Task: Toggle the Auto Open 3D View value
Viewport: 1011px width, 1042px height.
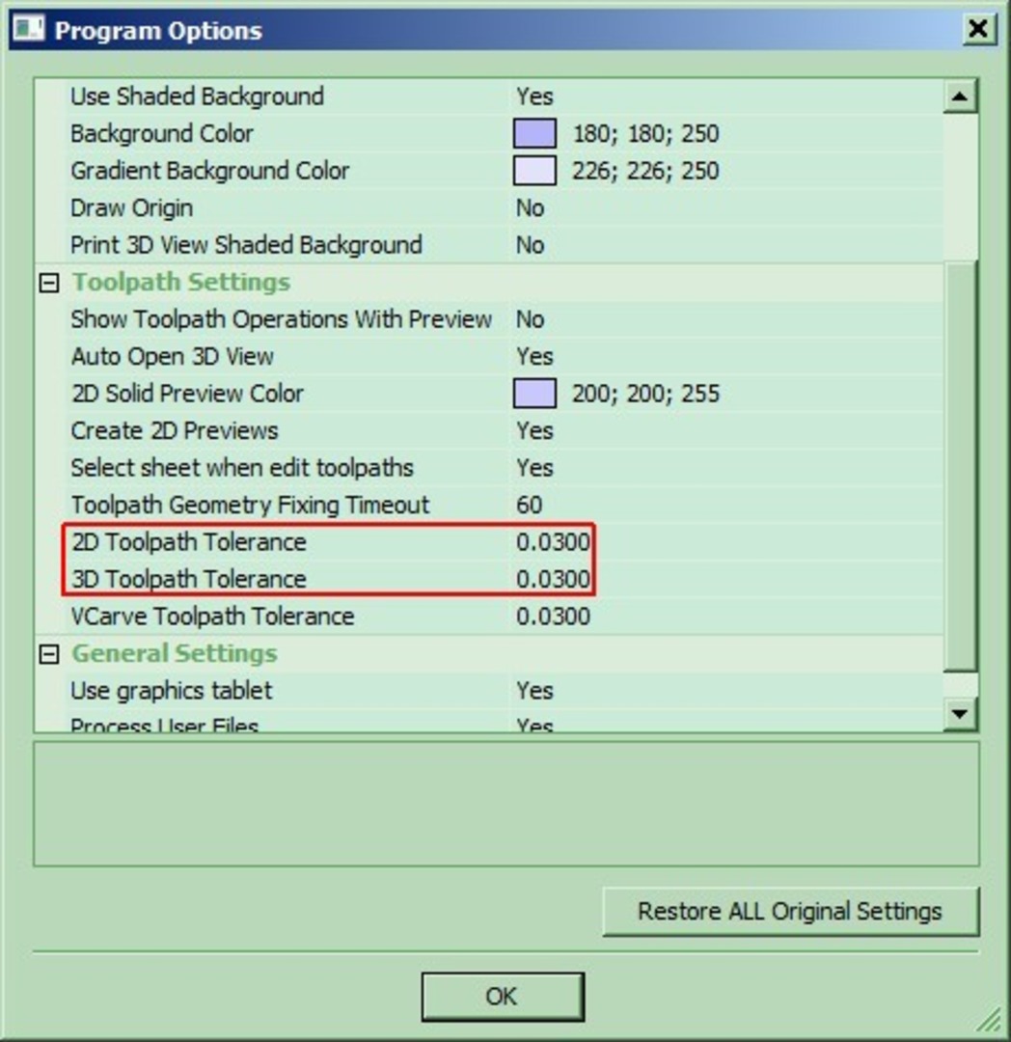Action: 534,357
